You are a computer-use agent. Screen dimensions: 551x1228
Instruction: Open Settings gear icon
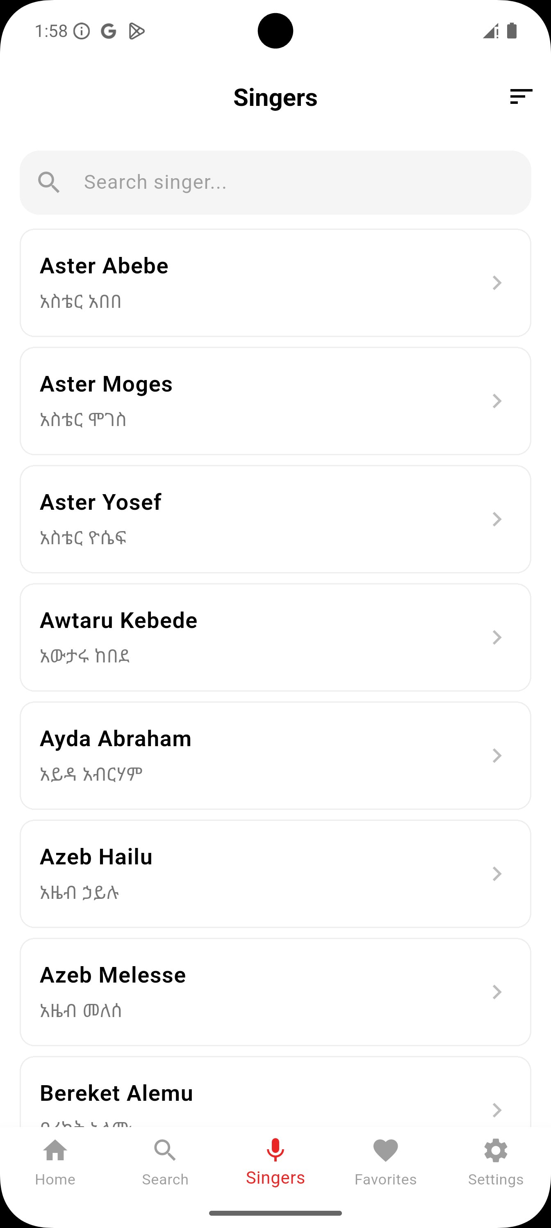495,1151
